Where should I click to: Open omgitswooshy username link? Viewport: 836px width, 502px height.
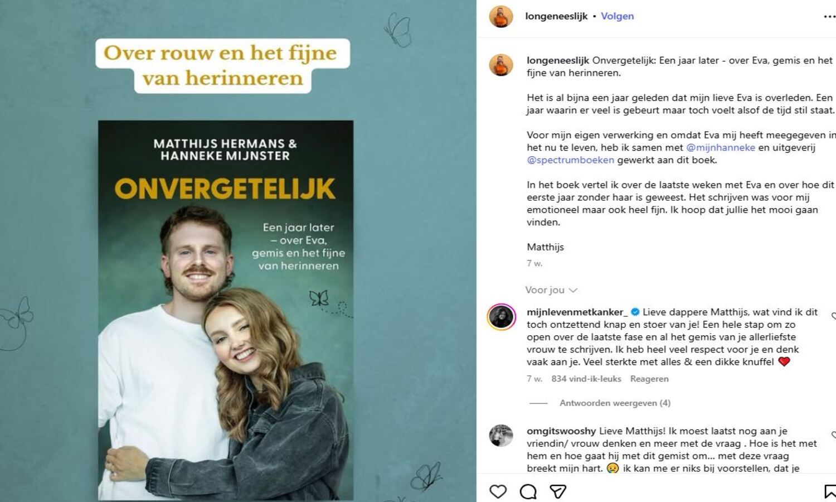coord(561,431)
